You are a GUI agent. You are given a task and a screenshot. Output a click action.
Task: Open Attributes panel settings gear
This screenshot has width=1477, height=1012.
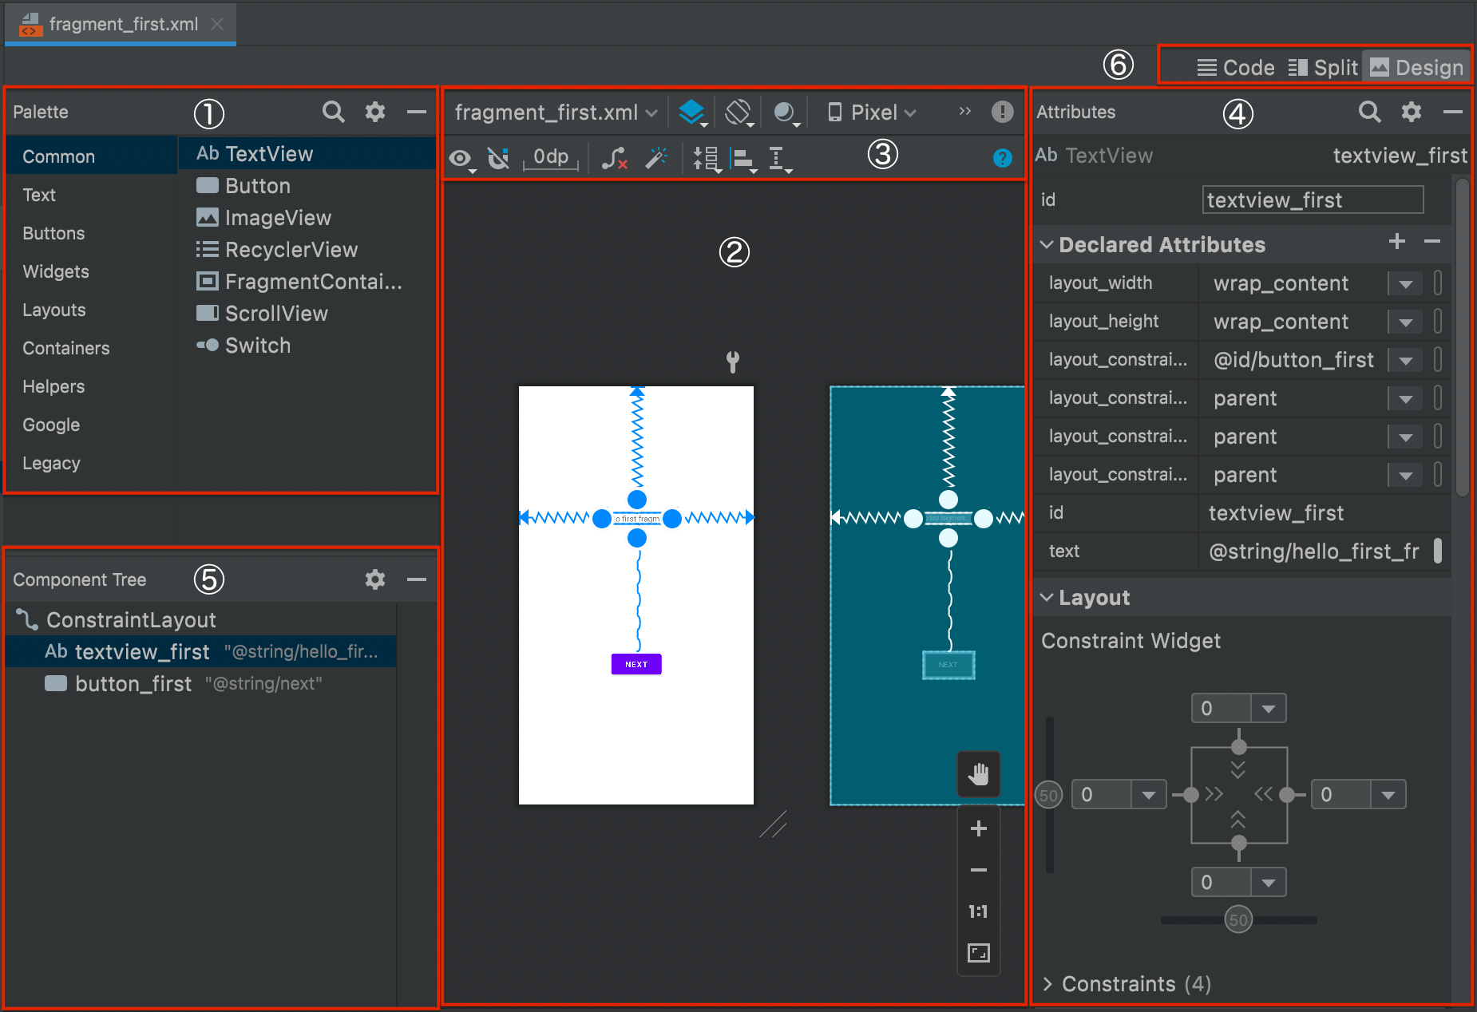tap(1412, 112)
